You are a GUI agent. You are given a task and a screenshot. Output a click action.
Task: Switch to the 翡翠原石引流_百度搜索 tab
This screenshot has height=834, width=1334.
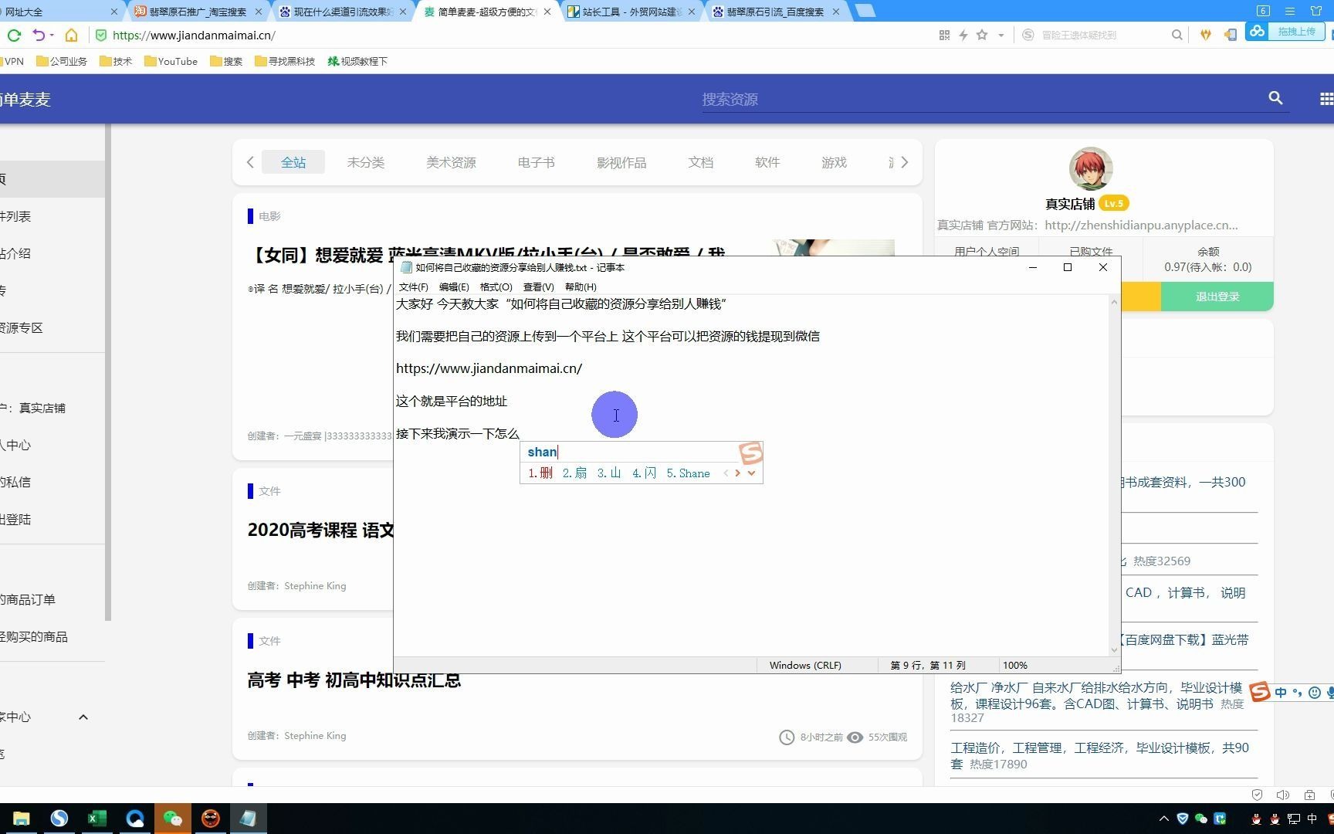click(x=775, y=12)
